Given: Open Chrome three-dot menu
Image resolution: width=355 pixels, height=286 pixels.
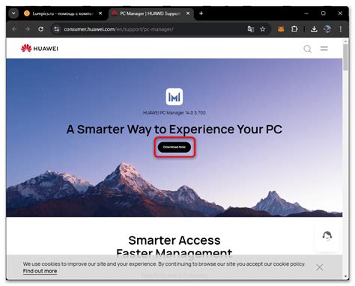Looking at the screenshot, I should point(341,29).
